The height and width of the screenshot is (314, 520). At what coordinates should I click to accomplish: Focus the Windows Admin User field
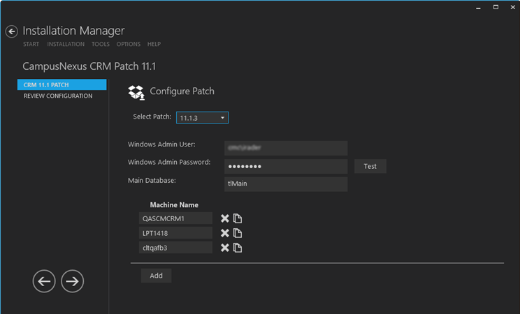[286, 148]
